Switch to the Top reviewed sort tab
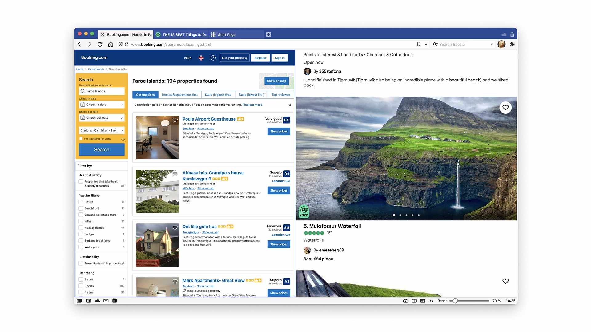 pyautogui.click(x=281, y=95)
